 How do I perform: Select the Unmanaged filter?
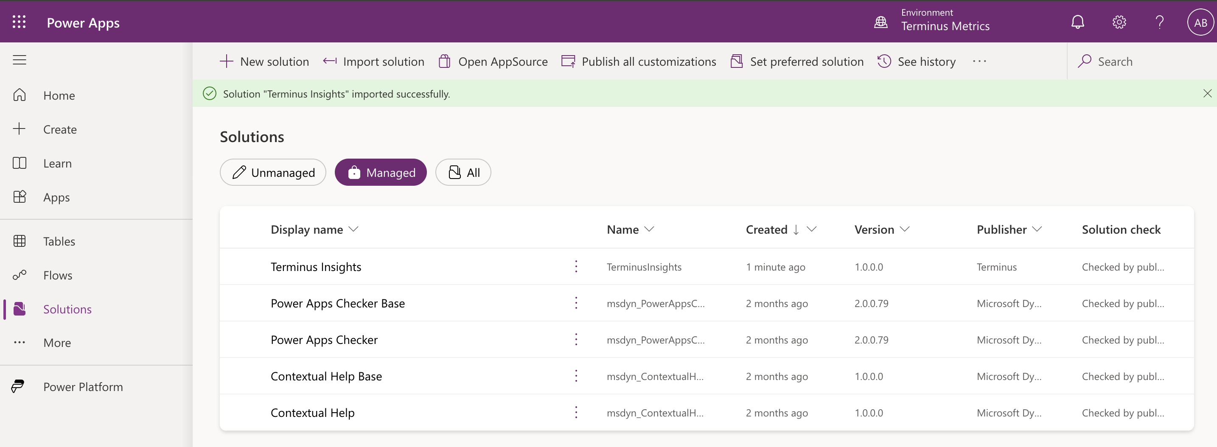pyautogui.click(x=273, y=172)
